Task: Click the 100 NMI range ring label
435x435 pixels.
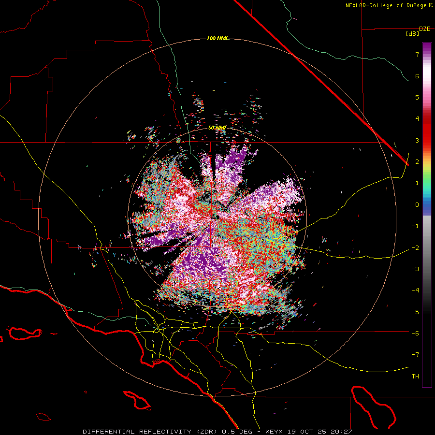Action: (217, 38)
